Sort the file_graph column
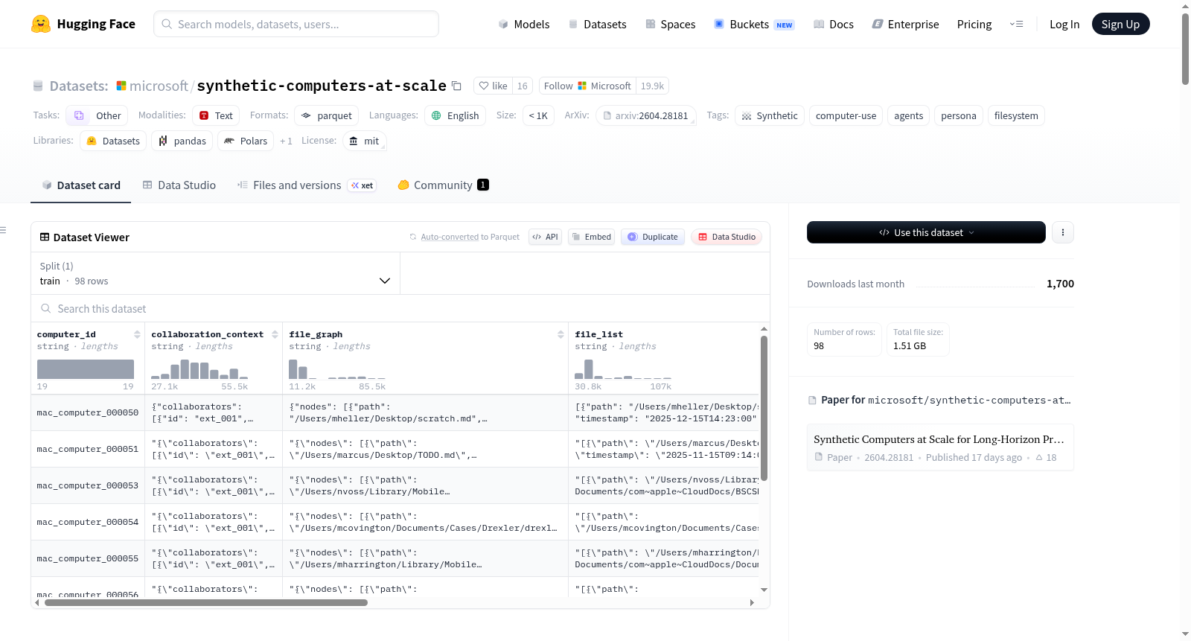Screen dimensions: 1191x641 pos(561,334)
